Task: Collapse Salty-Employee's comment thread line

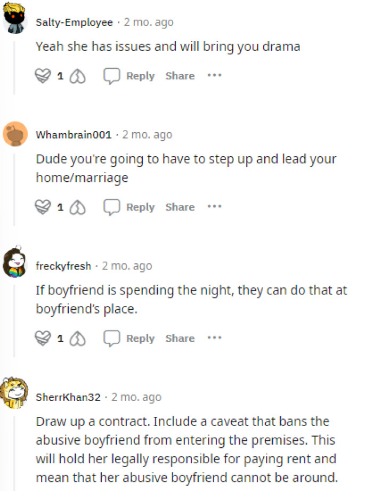Action: click(x=14, y=67)
